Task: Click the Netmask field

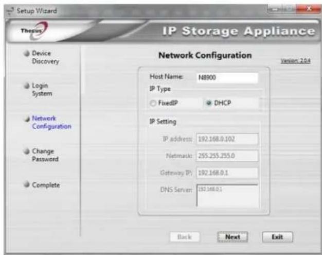Action: [x=227, y=156]
